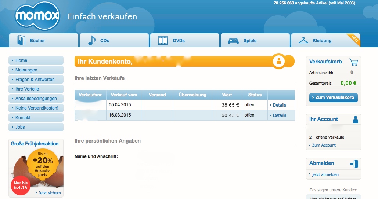The image size is (378, 199).
Task: Open Details for the 05.04.2015 sale
Action: point(279,105)
